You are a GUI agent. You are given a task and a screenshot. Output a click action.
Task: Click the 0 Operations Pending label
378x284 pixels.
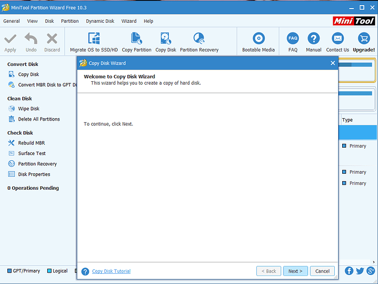point(33,188)
